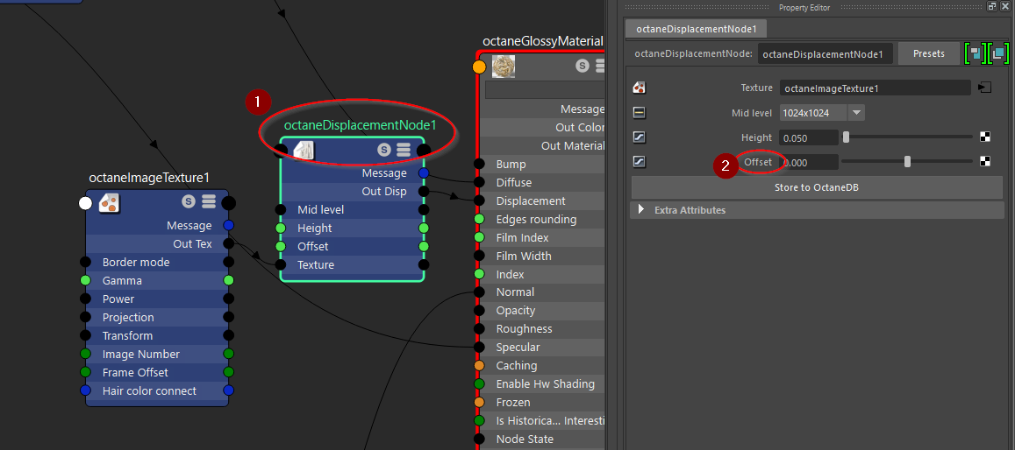The image size is (1015, 450).
Task: Click the Offset row curve icon
Action: click(639, 162)
